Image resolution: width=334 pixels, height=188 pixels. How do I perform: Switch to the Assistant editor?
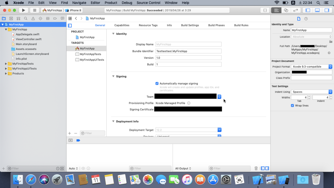286,10
